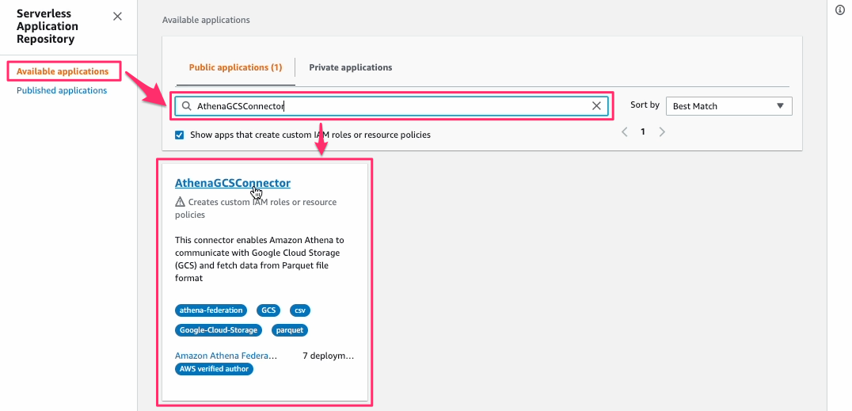Select the Public applications tab

[236, 67]
